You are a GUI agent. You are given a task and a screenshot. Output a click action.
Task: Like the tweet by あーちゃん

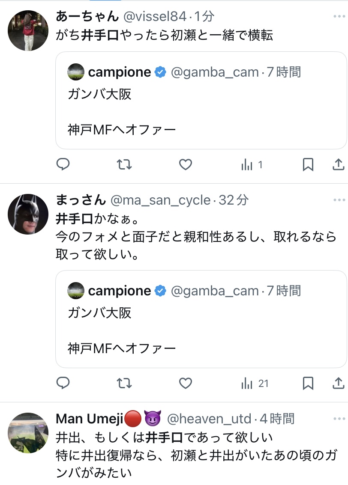pyautogui.click(x=185, y=164)
